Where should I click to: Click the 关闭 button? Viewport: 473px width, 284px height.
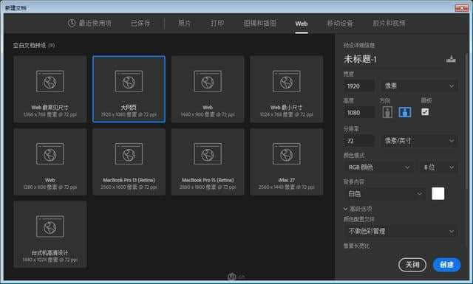coord(412,265)
